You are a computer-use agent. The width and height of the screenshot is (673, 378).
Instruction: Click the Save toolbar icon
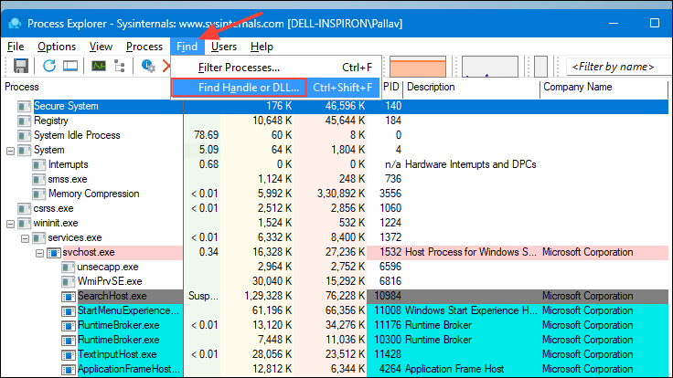(x=21, y=66)
